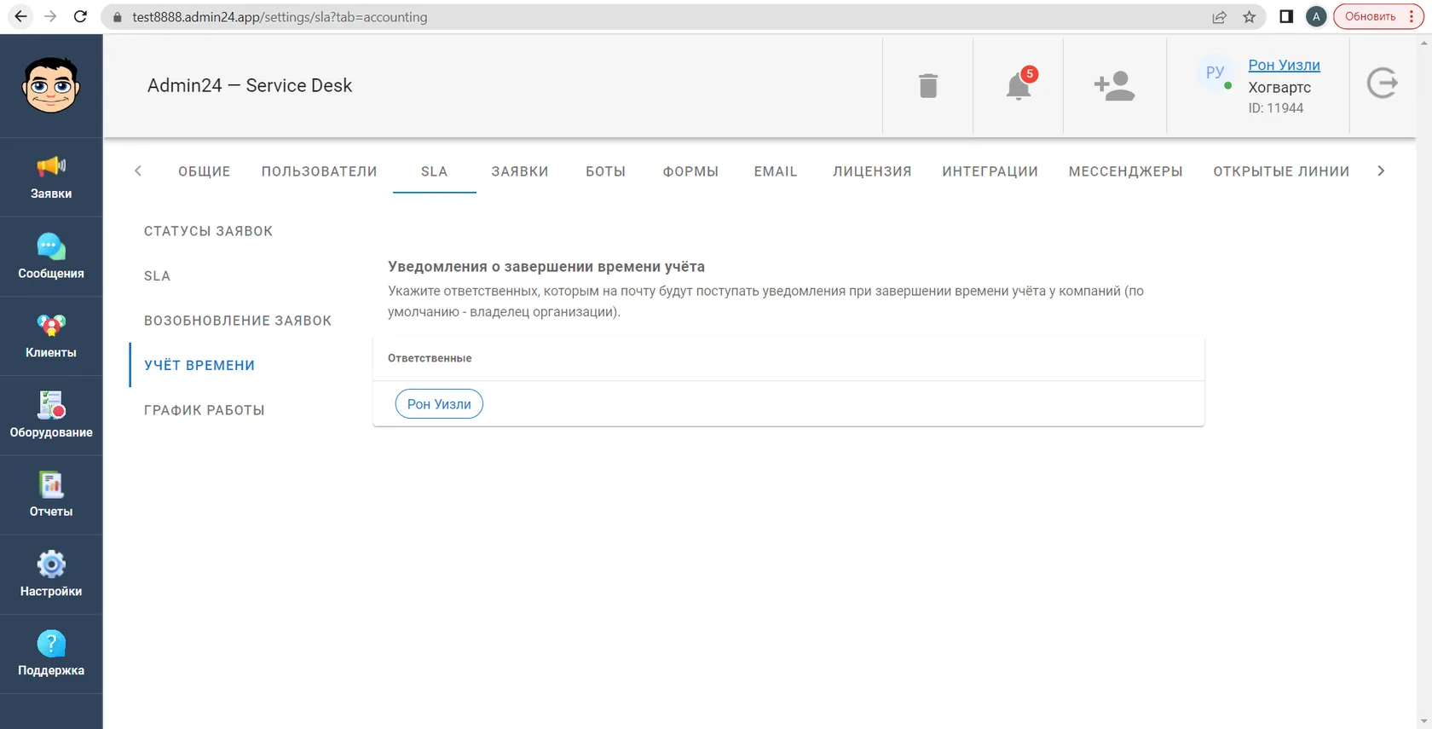
Task: Select the SLA top tab
Action: click(x=435, y=171)
